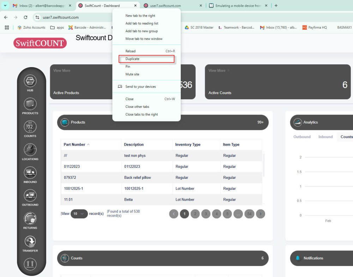Viewport: 353px width, 277px height.
Task: Close the Inbox Gmail tab
Action: coord(70,6)
